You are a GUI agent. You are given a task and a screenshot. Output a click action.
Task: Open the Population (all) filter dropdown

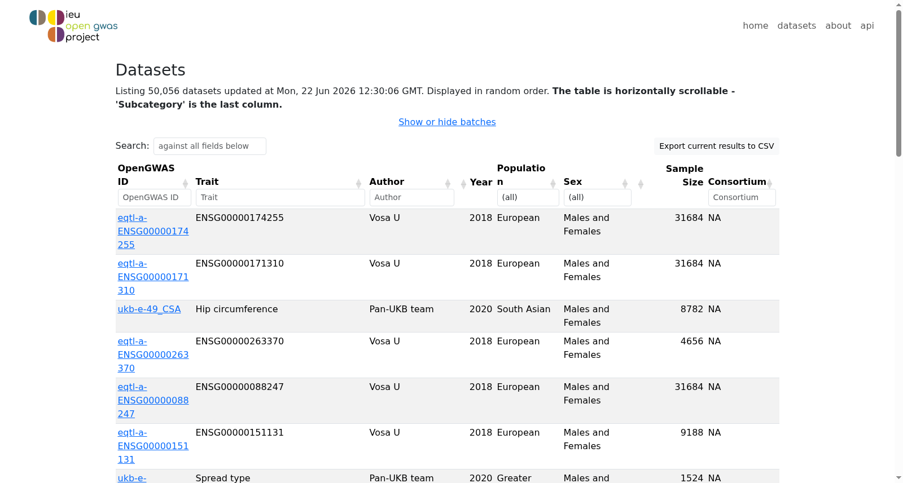pos(528,197)
